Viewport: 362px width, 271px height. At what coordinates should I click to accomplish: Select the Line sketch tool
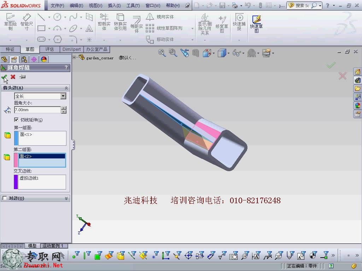point(41,17)
